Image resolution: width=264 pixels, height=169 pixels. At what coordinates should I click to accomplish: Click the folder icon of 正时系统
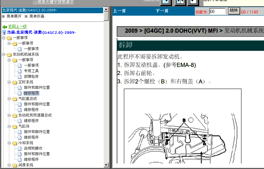[15, 82]
